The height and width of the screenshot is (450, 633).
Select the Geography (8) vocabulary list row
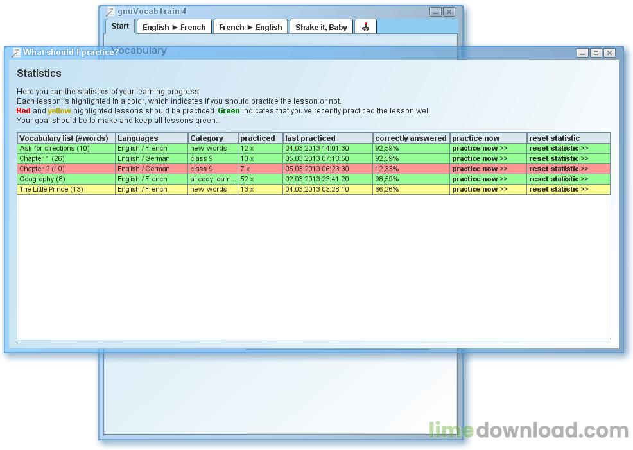coord(65,179)
